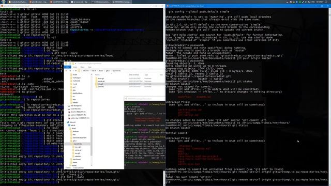Open the notification center icon on the taskbar

(326, 2)
